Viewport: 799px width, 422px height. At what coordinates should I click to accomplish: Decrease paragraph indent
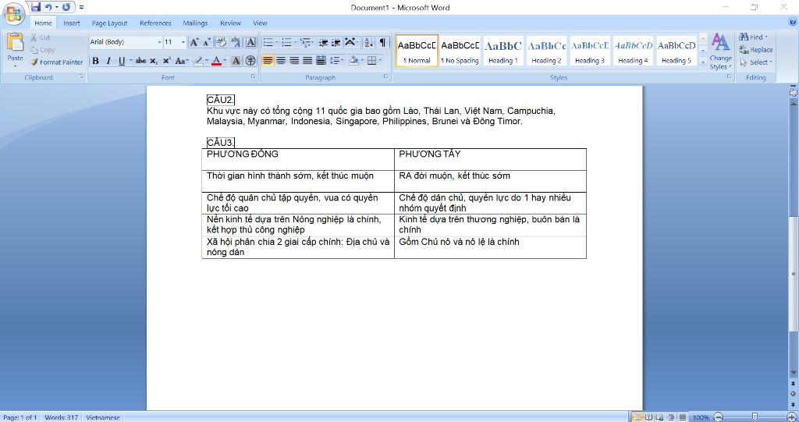coord(323,42)
